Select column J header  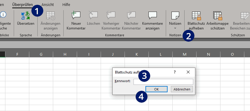(113, 54)
